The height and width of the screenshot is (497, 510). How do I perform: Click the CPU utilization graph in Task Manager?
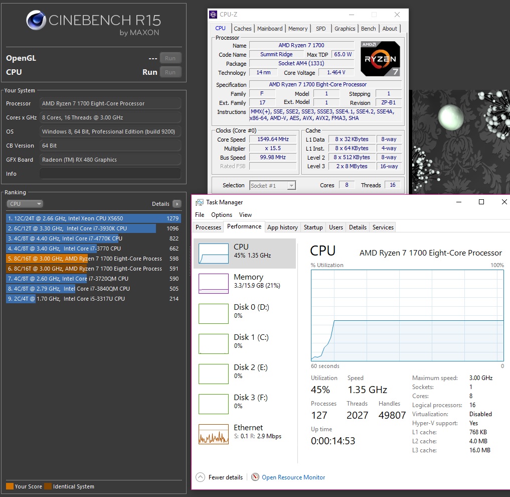407,315
